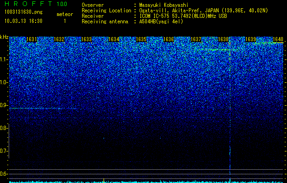The height and width of the screenshot is (183, 287).
Task: Click the kHz axis unit label
Action: coord(4,37)
